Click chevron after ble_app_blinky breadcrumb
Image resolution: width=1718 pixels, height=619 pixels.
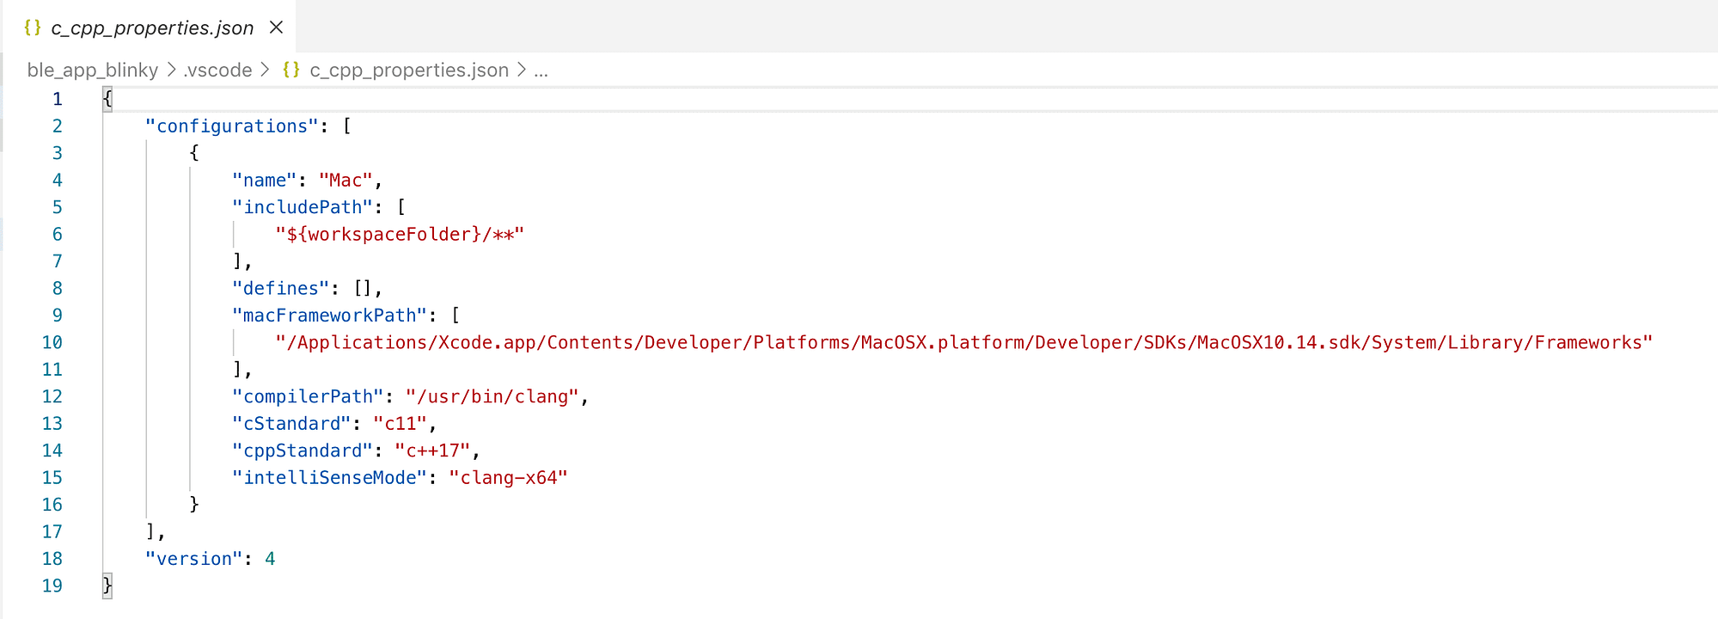[171, 70]
